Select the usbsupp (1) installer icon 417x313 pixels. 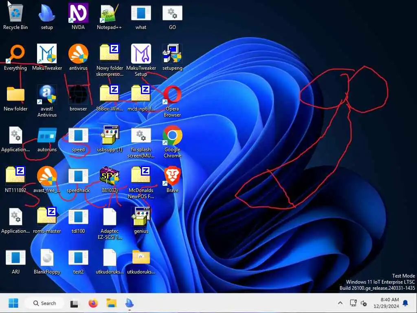pyautogui.click(x=110, y=139)
